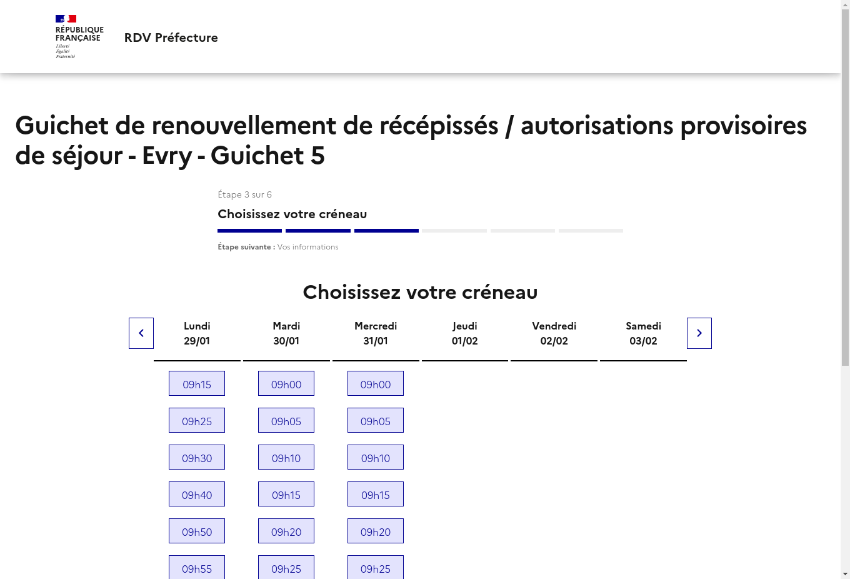Click 'Étape suivante : Vos informations' text
Screen dimensions: 850x579
coord(278,247)
